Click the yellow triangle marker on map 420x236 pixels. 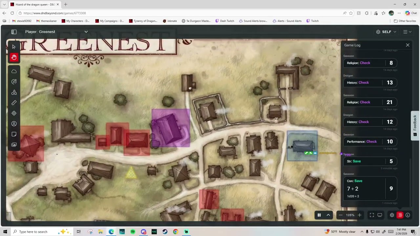131,173
